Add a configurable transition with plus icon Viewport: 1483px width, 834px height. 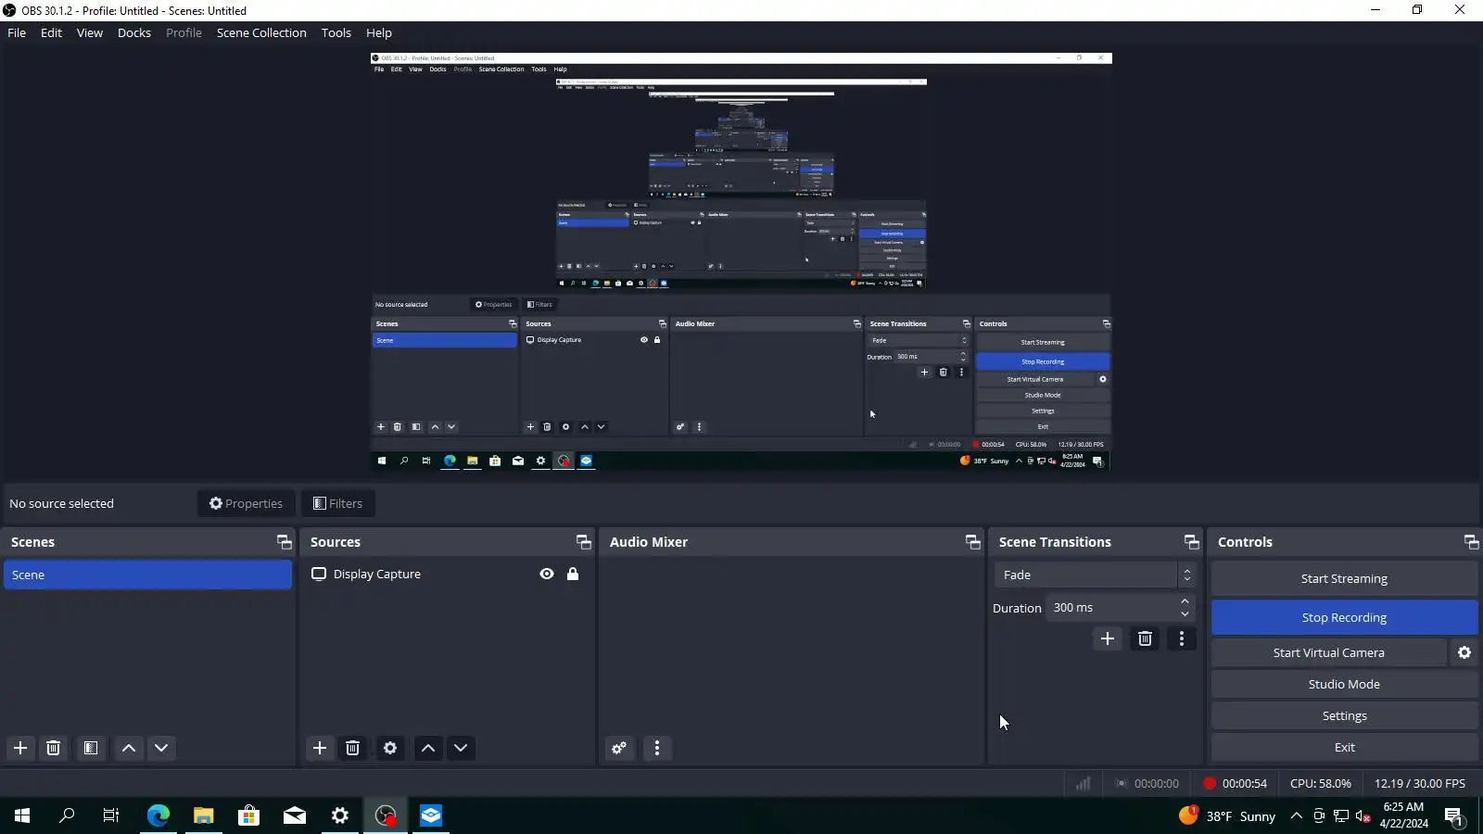tap(1108, 638)
